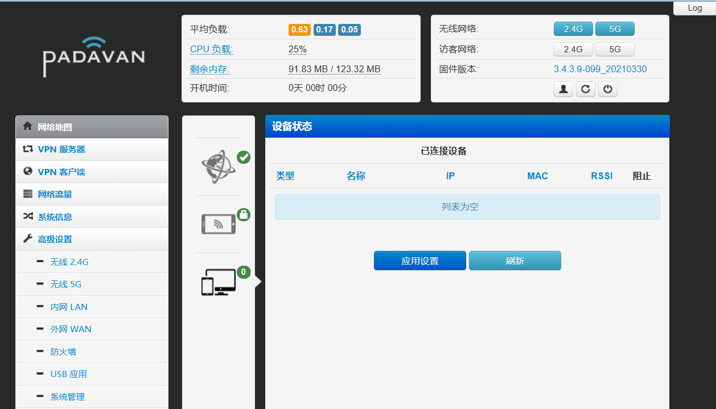716x409 pixels.
Task: Click the logout user icon button
Action: [563, 89]
